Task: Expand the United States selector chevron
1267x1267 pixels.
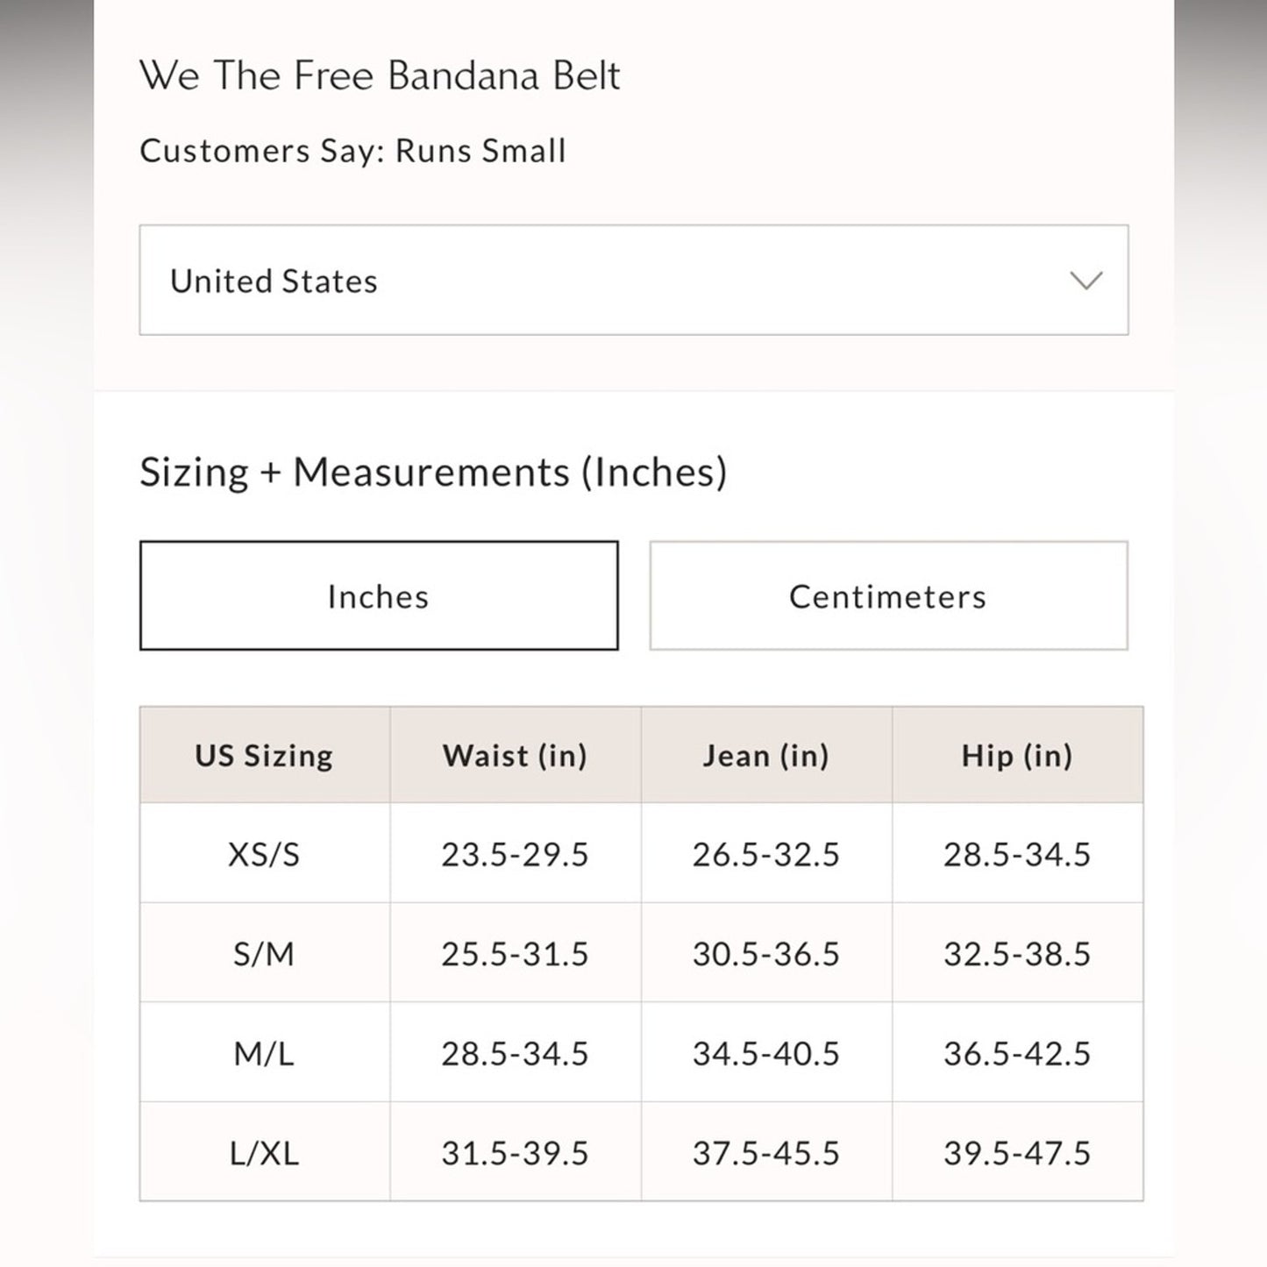Action: (1087, 281)
